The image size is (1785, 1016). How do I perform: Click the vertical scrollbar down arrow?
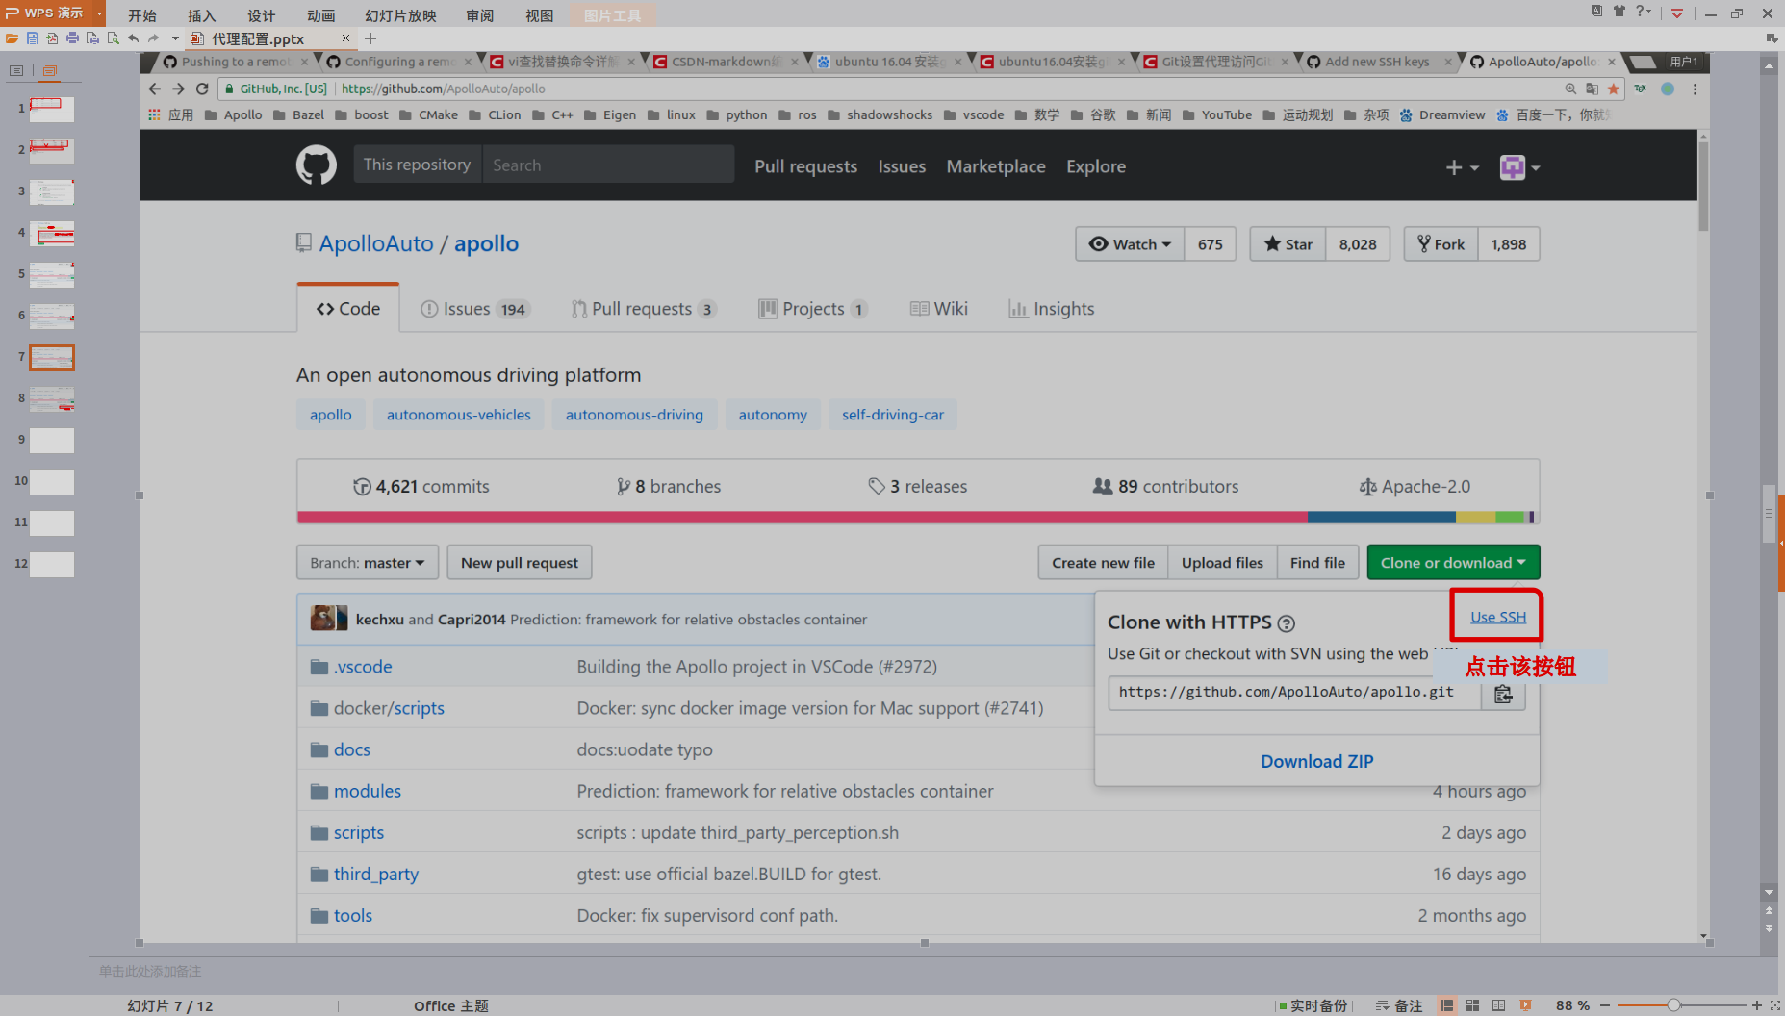point(1769,892)
